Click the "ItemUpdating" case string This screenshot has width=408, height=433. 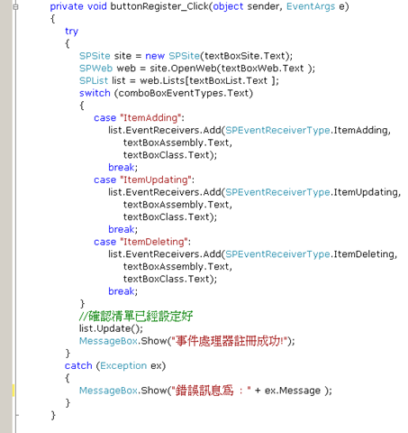click(x=156, y=180)
